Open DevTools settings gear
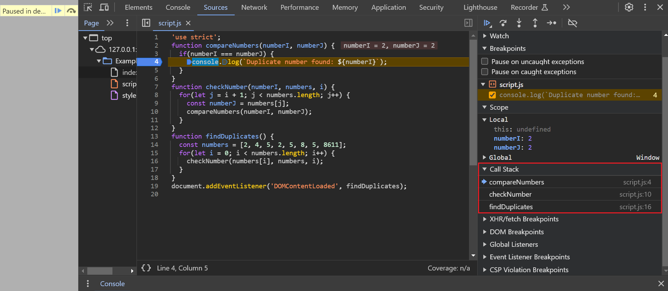The height and width of the screenshot is (291, 668). click(x=629, y=7)
